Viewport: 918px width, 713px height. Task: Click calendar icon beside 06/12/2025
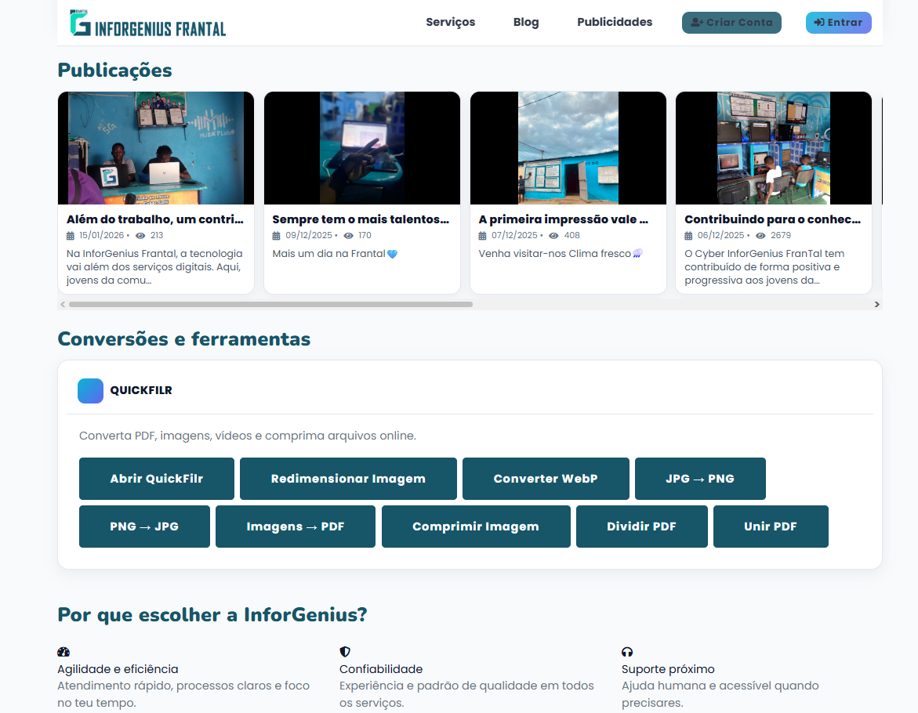click(688, 236)
